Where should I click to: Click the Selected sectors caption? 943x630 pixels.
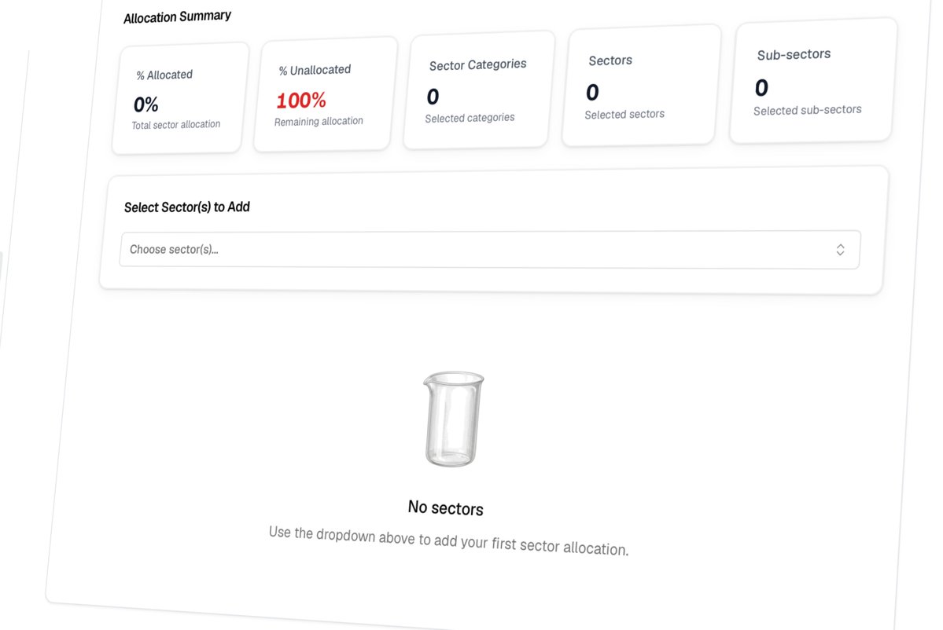[624, 114]
